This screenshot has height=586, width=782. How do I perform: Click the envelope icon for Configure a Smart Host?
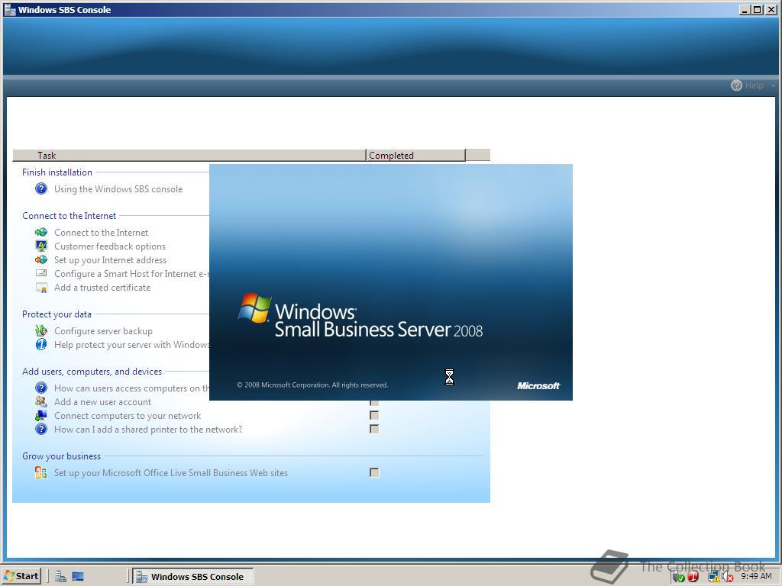(41, 273)
